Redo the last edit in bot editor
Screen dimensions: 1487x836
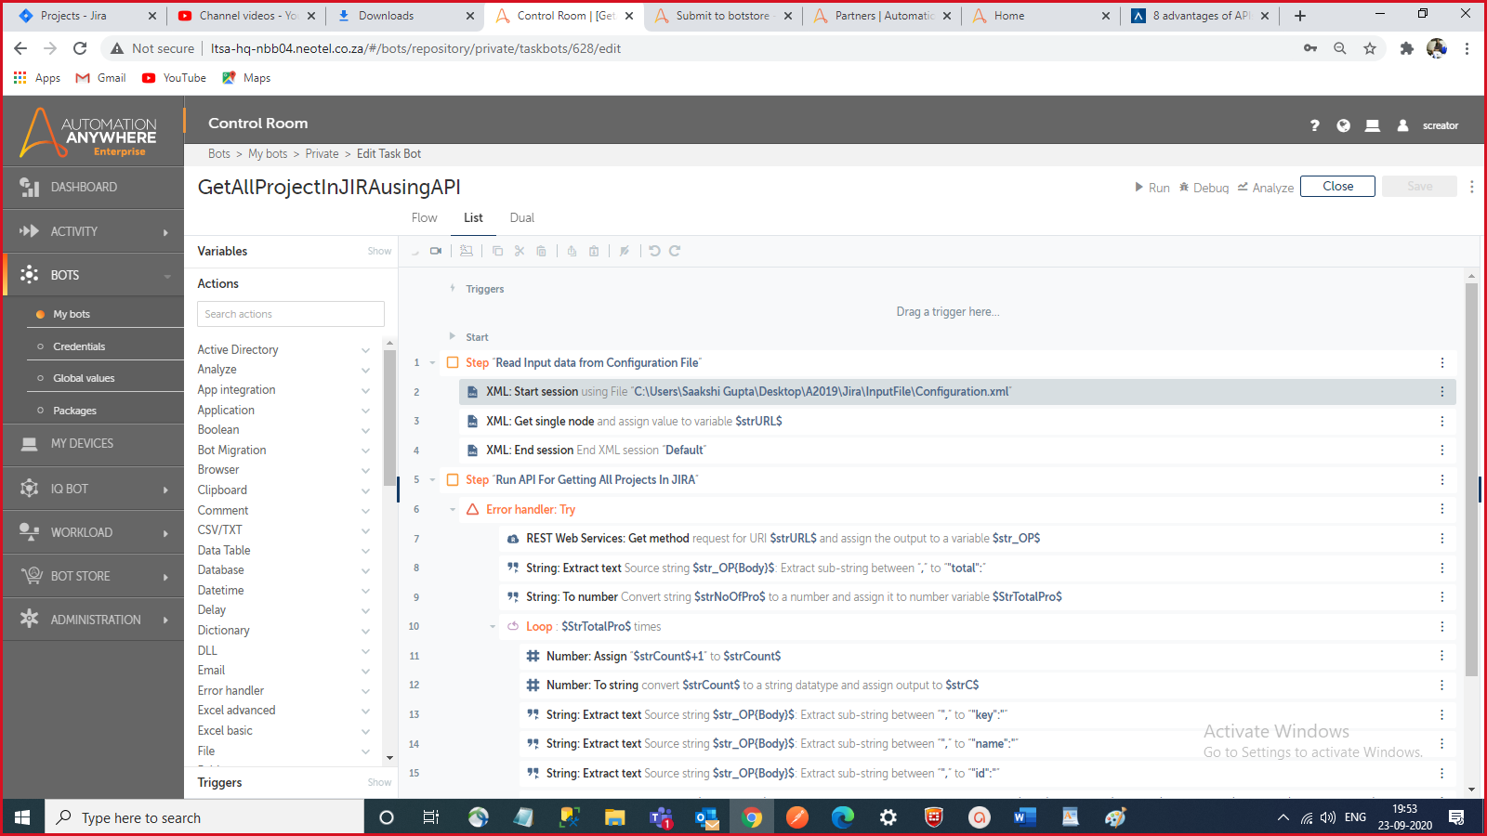675,251
